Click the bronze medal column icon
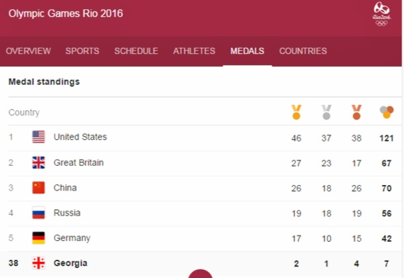The height and width of the screenshot is (278, 404). pos(357,112)
